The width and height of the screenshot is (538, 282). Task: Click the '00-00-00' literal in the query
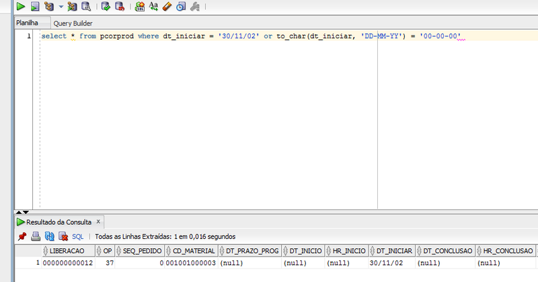coord(440,36)
